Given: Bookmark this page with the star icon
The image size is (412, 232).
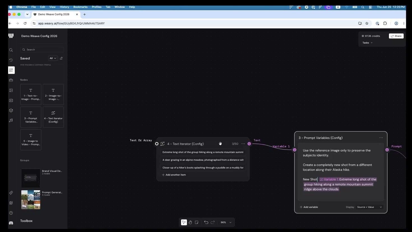Looking at the screenshot, I should 367,23.
